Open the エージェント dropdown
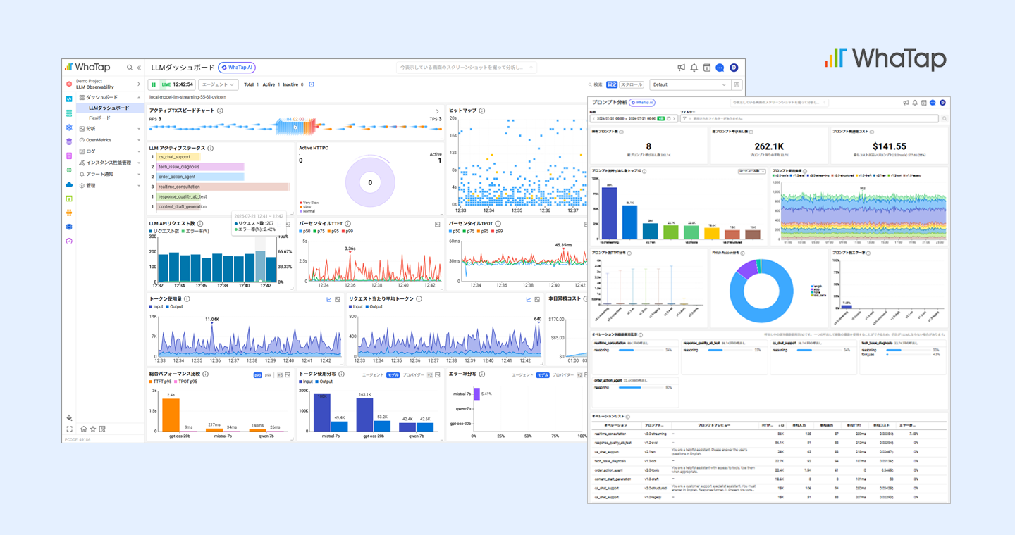The image size is (1015, 535). [217, 84]
